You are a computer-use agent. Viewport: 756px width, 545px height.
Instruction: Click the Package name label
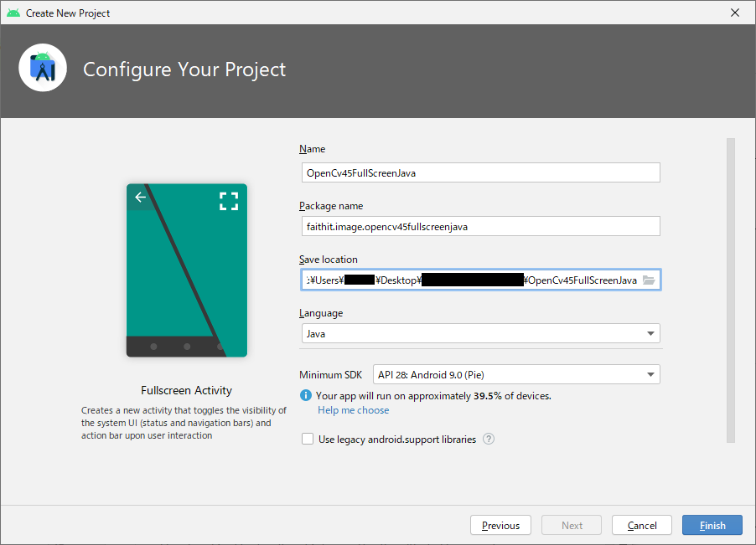pyautogui.click(x=331, y=206)
